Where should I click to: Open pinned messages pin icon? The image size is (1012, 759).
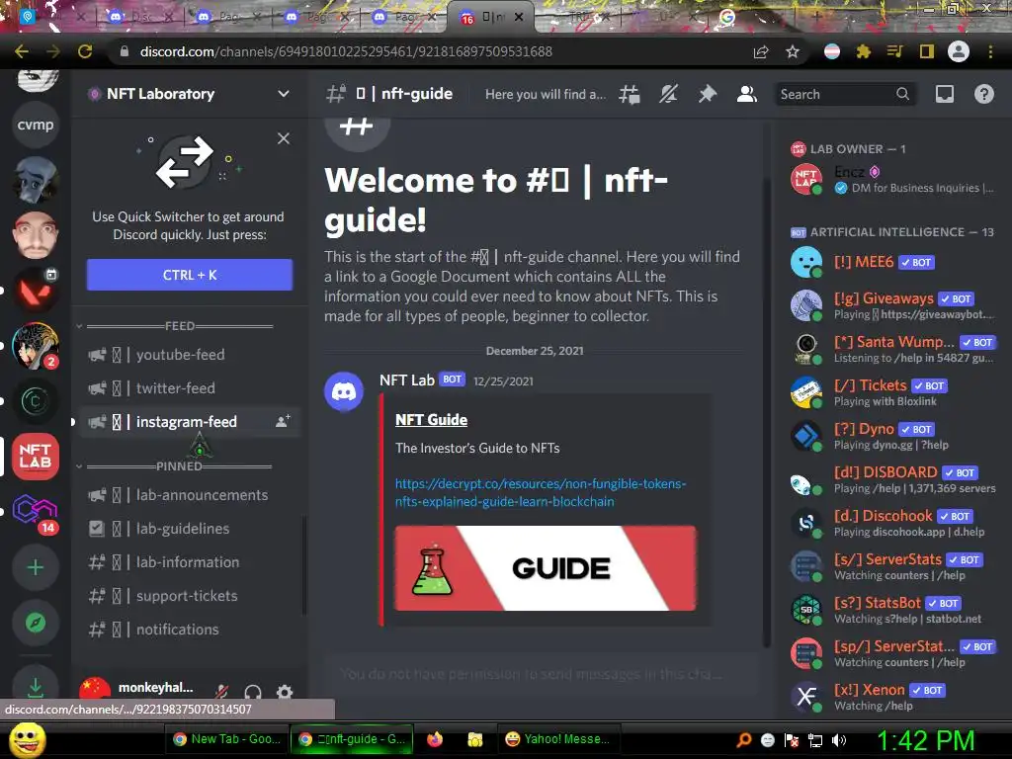[x=708, y=94]
